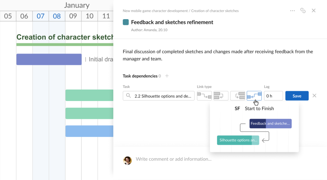The image size is (327, 180).
Task: Select the Finish to Finish link type
Action: click(221, 96)
